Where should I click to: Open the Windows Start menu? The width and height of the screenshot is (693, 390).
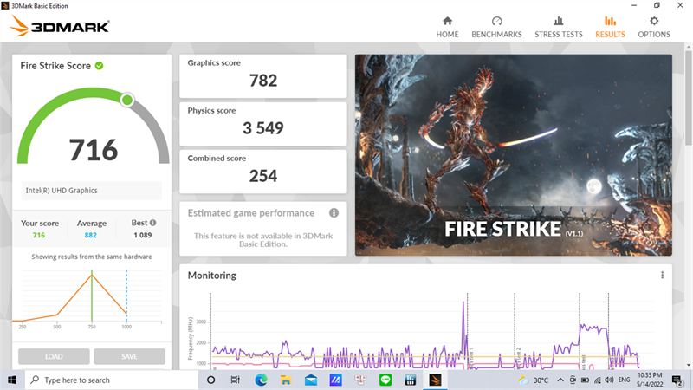[x=12, y=380]
